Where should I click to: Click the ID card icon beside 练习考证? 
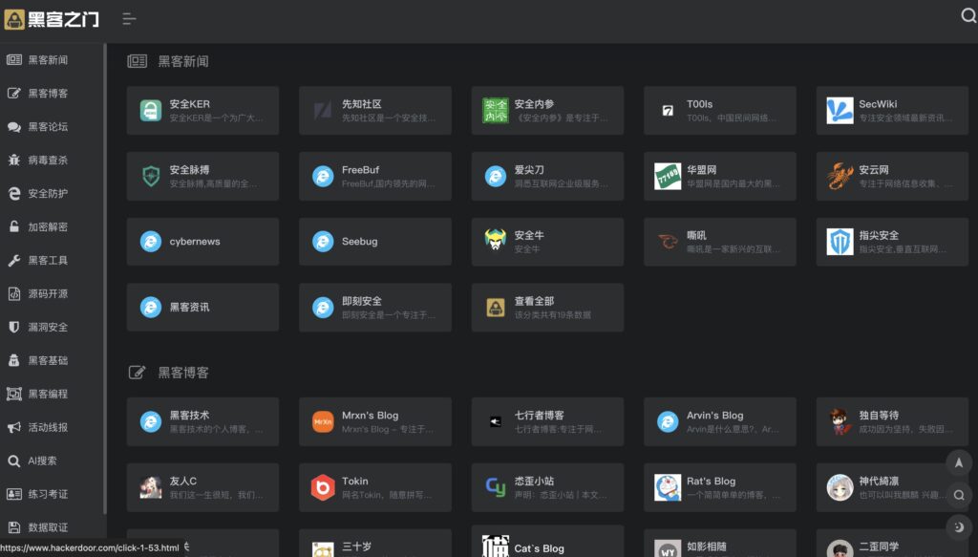[13, 494]
